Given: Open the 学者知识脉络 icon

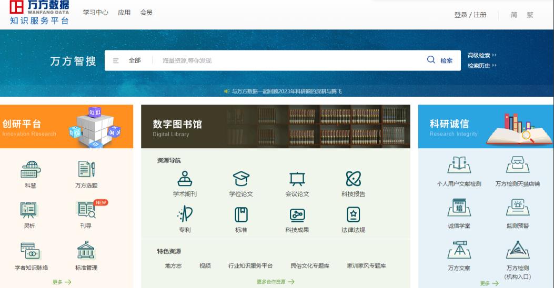Looking at the screenshot, I should coord(31,251).
